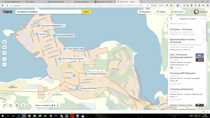Switch to the Новые комментарии tab
210x118 pixels.
58,2
